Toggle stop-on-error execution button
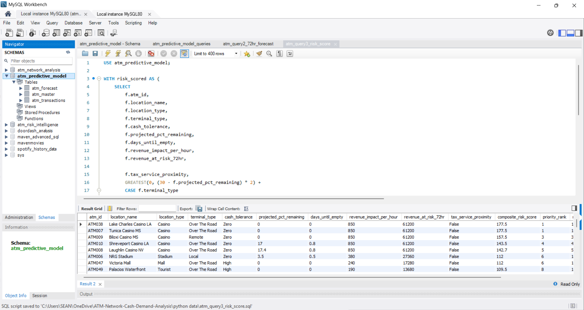This screenshot has height=310, width=584. pos(151,54)
